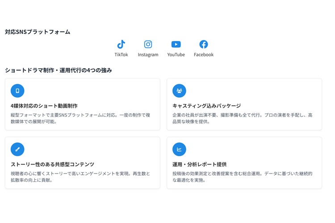The width and height of the screenshot is (335, 223).
Task: Click the brush icon in the ストーリー性 card
Action: click(17, 149)
